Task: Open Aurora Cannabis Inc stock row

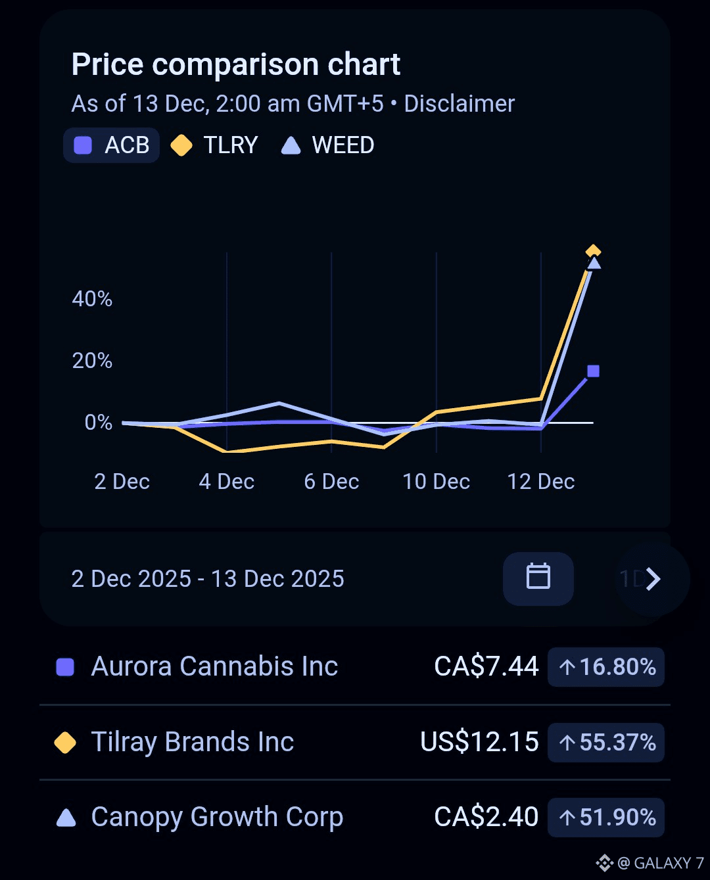Action: (x=214, y=666)
